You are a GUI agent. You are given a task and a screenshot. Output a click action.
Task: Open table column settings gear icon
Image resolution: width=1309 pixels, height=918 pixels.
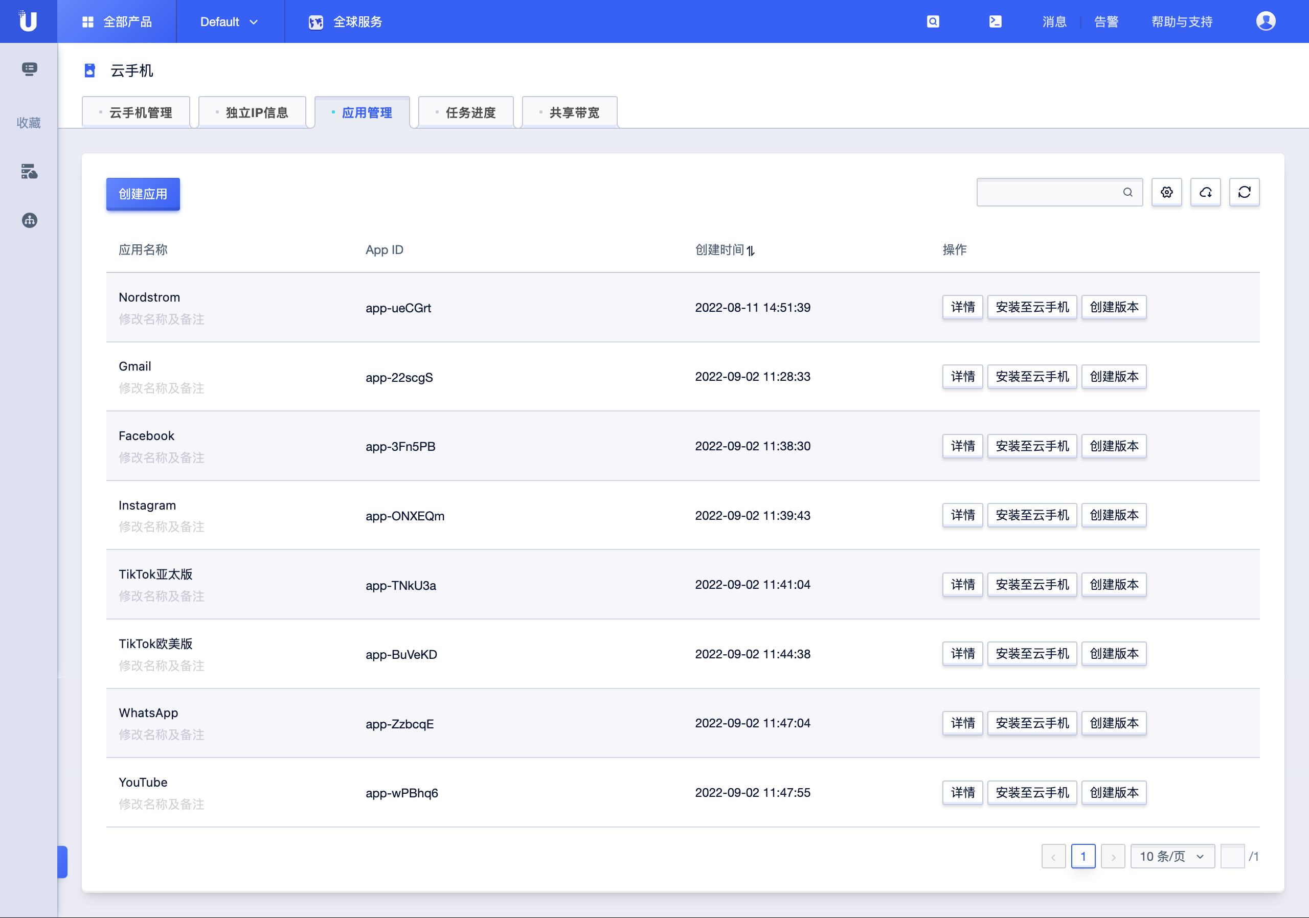(x=1166, y=193)
